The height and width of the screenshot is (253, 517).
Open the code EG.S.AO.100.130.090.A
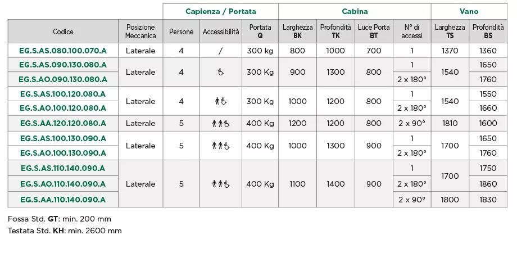tap(63, 153)
